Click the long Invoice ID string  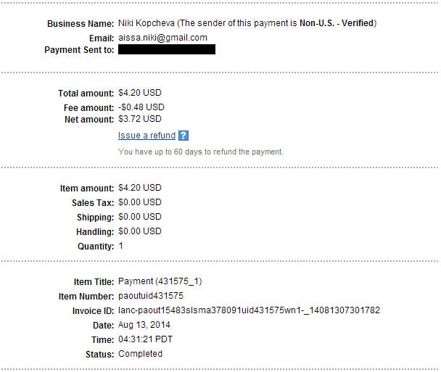[x=249, y=310]
